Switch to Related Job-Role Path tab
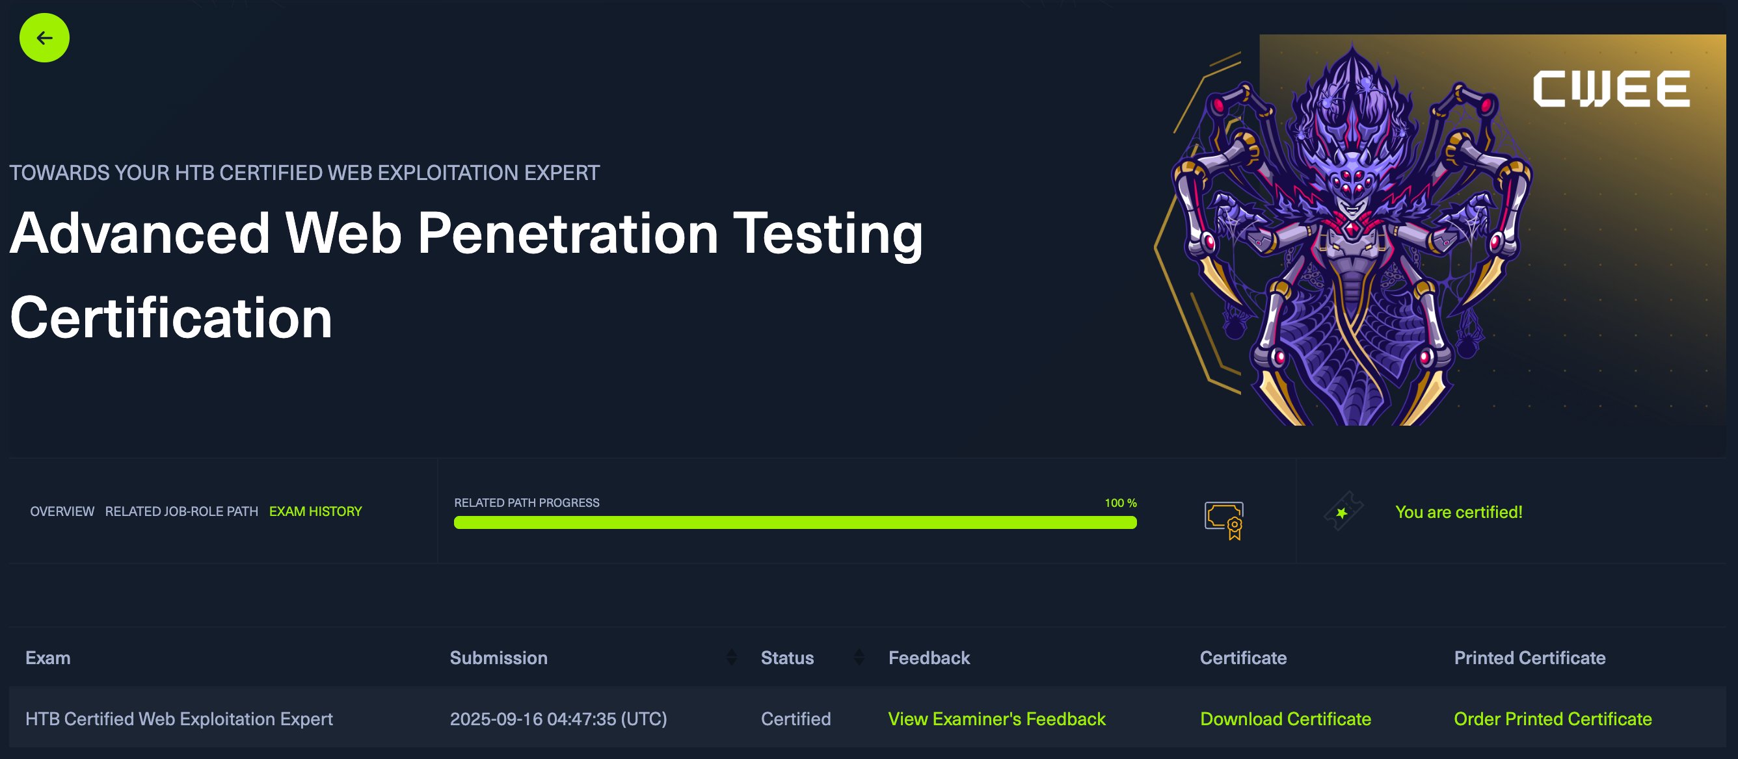Image resolution: width=1738 pixels, height=759 pixels. (x=181, y=511)
